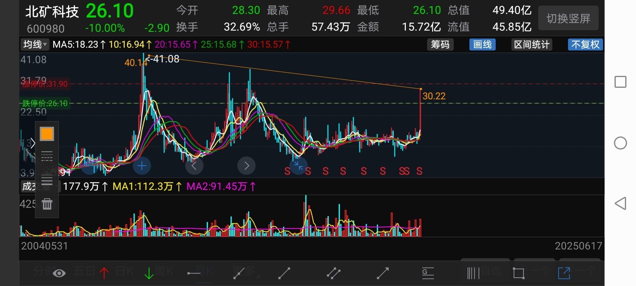Open 区间统计 interval statistics
Viewport: 636px width, 286px height.
tap(532, 44)
